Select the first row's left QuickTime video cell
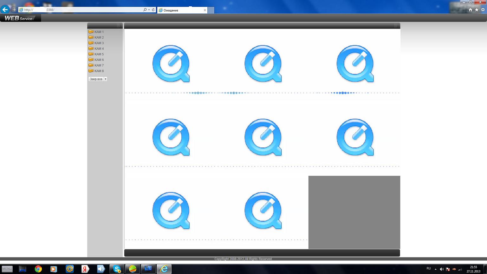 [170, 66]
